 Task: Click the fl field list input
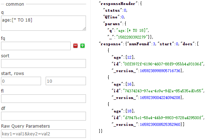pos(44,99)
